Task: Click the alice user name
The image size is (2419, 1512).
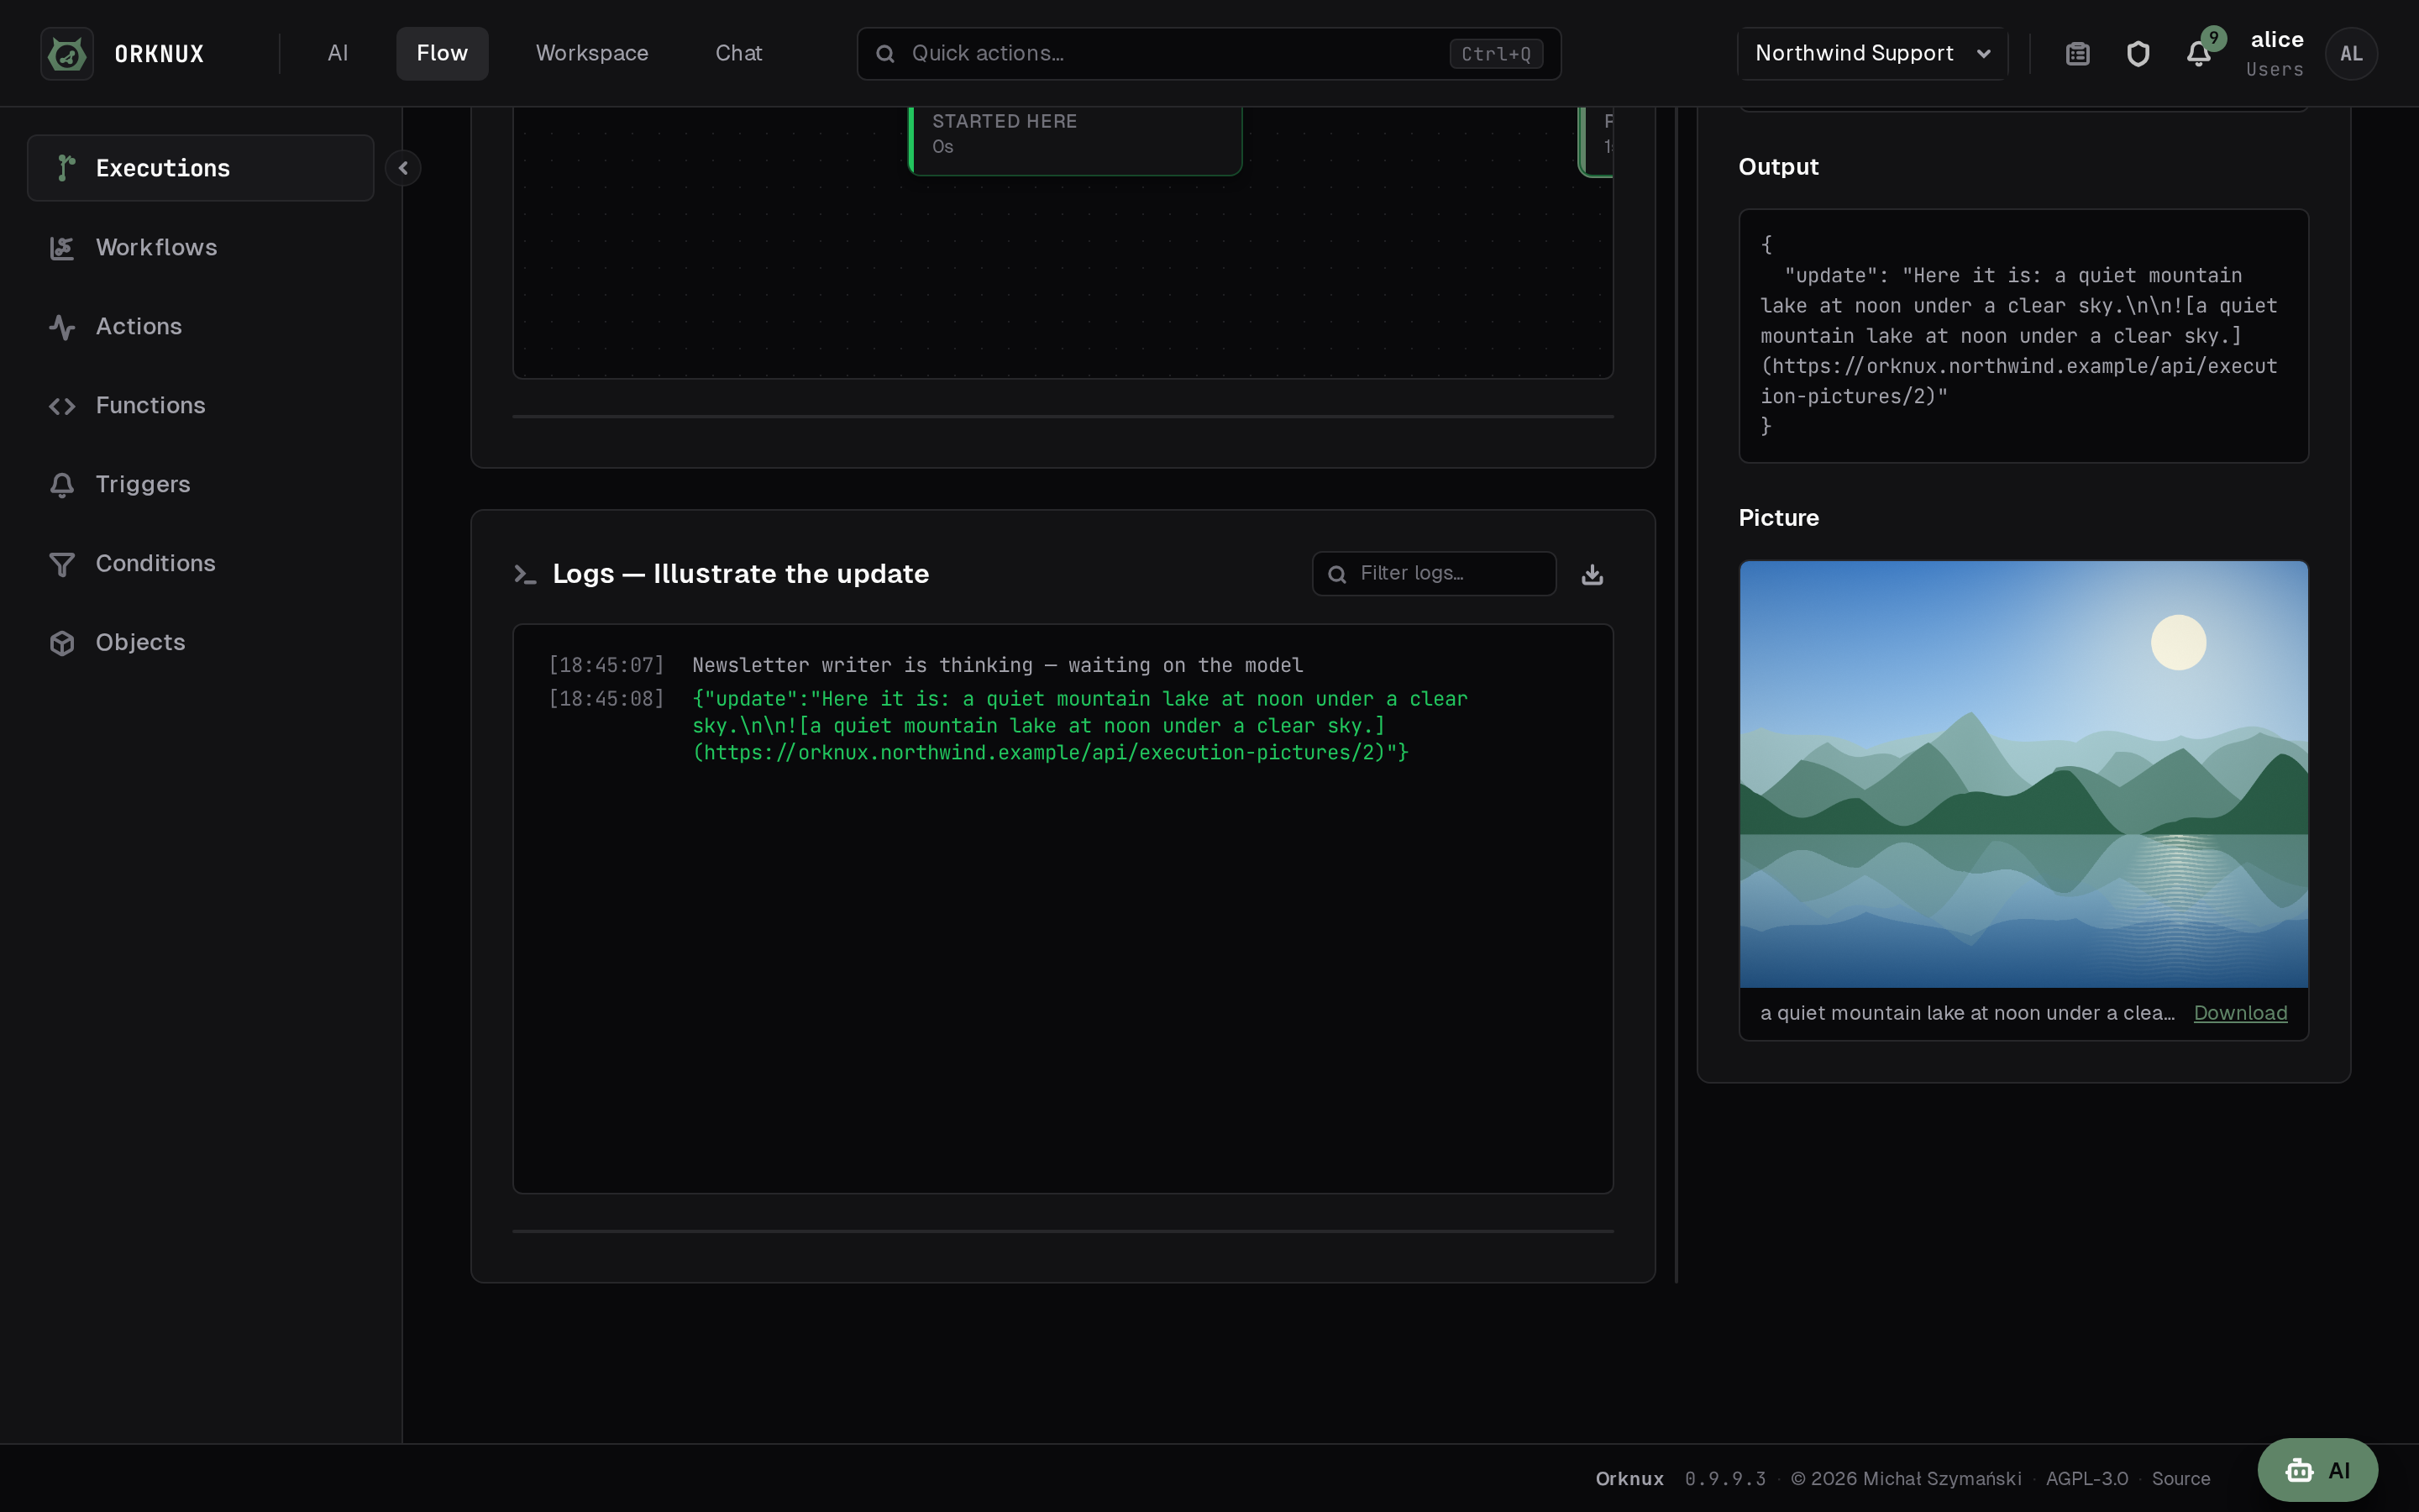Action: pos(2276,40)
